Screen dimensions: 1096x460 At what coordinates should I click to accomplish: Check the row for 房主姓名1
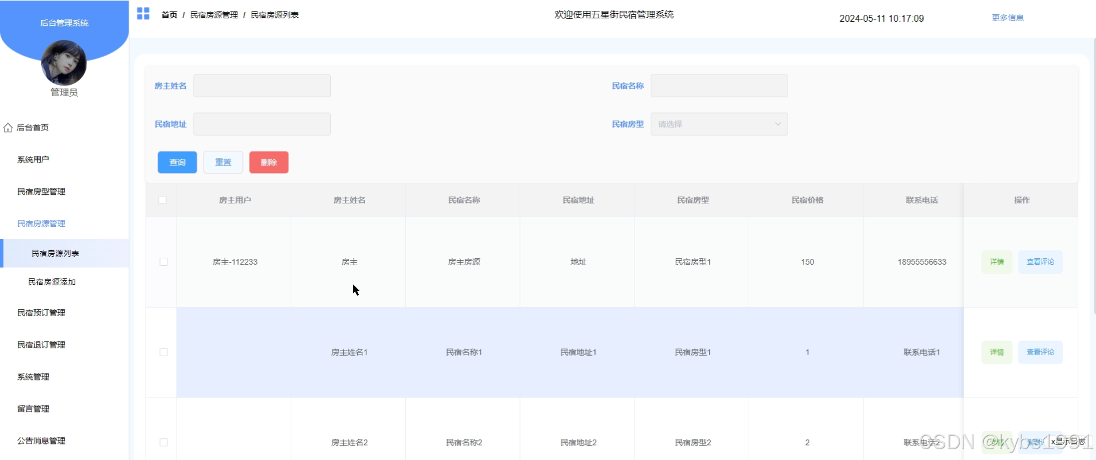coord(163,352)
